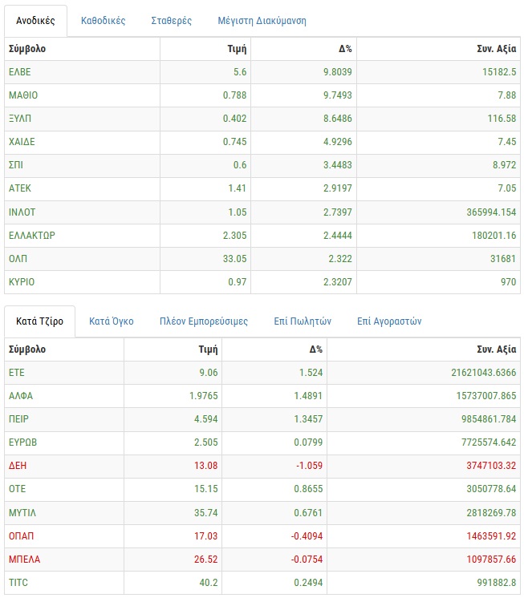Open the ΕΛΒΕ stock symbol link
Image resolution: width=524 pixels, height=598 pixels.
pyautogui.click(x=20, y=72)
